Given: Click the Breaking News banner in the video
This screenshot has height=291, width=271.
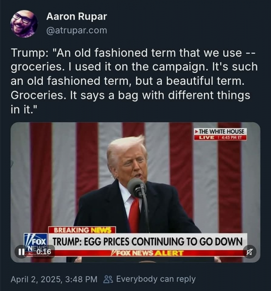Looking at the screenshot, I should point(82,230).
